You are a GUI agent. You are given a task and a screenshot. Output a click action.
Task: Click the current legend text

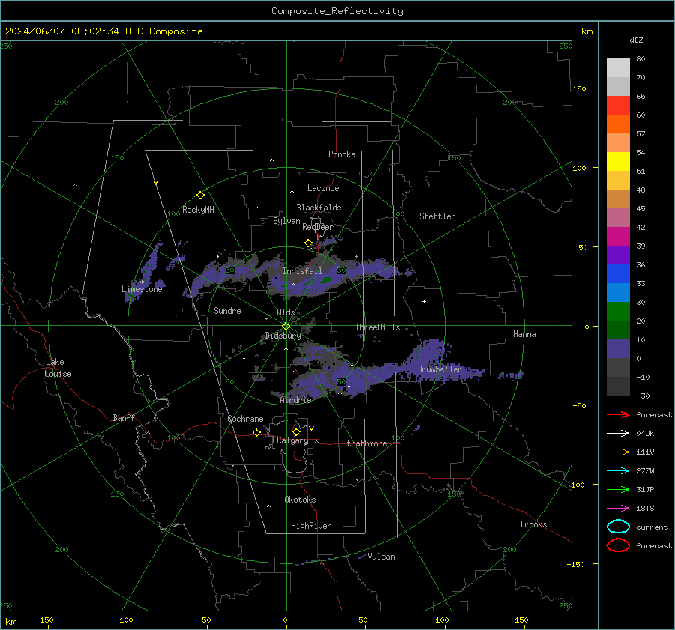coord(652,527)
